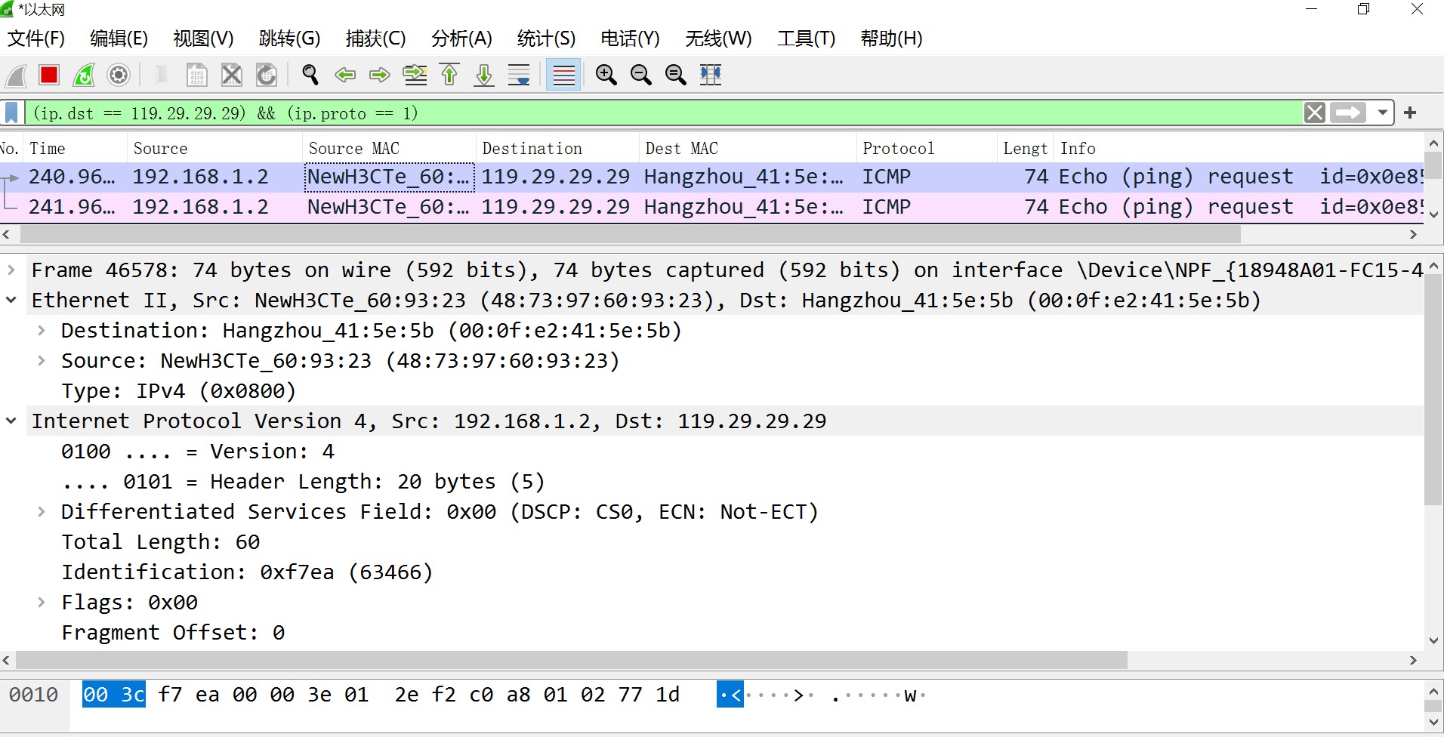1444x737 pixels.
Task: Open the 捕获(C) menu
Action: 375,39
